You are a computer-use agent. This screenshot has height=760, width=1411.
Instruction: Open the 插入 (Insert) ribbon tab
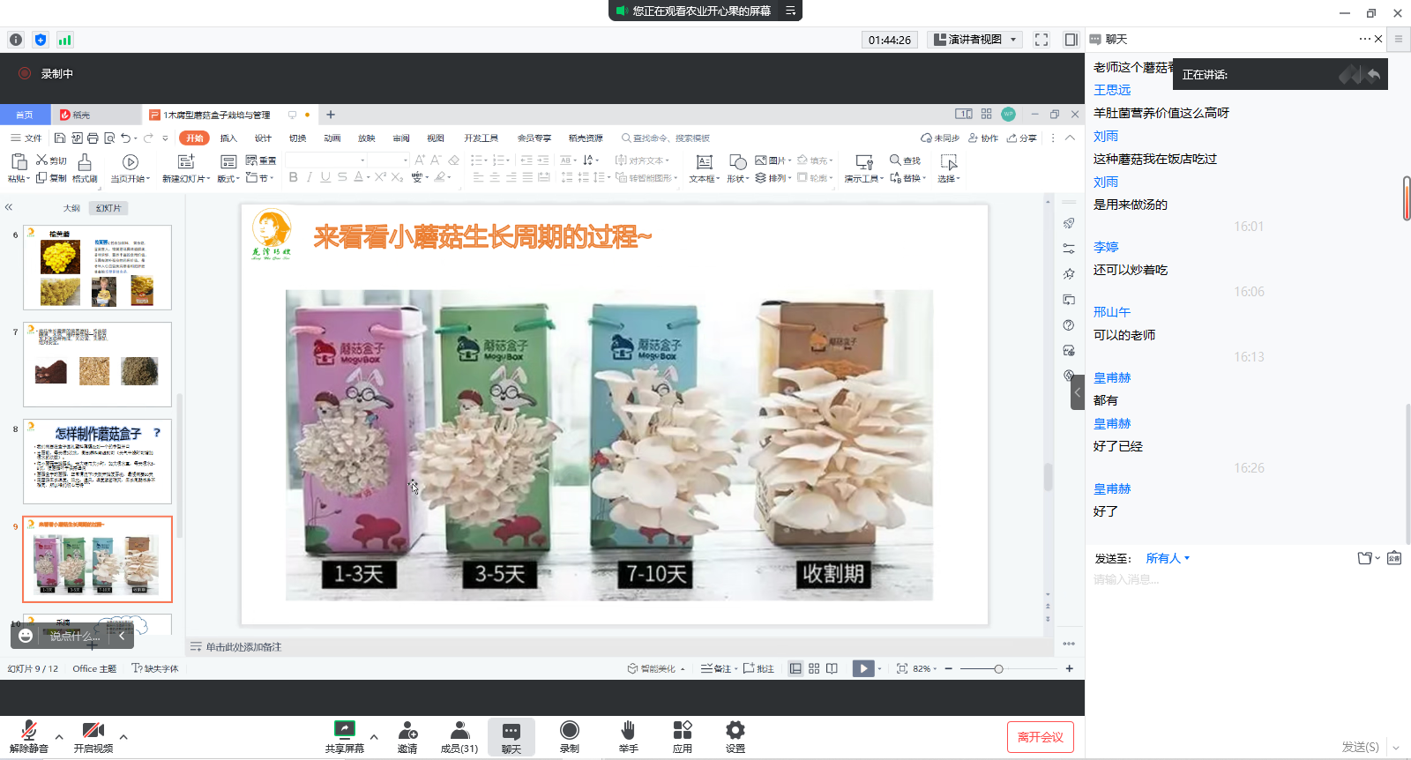click(x=228, y=138)
